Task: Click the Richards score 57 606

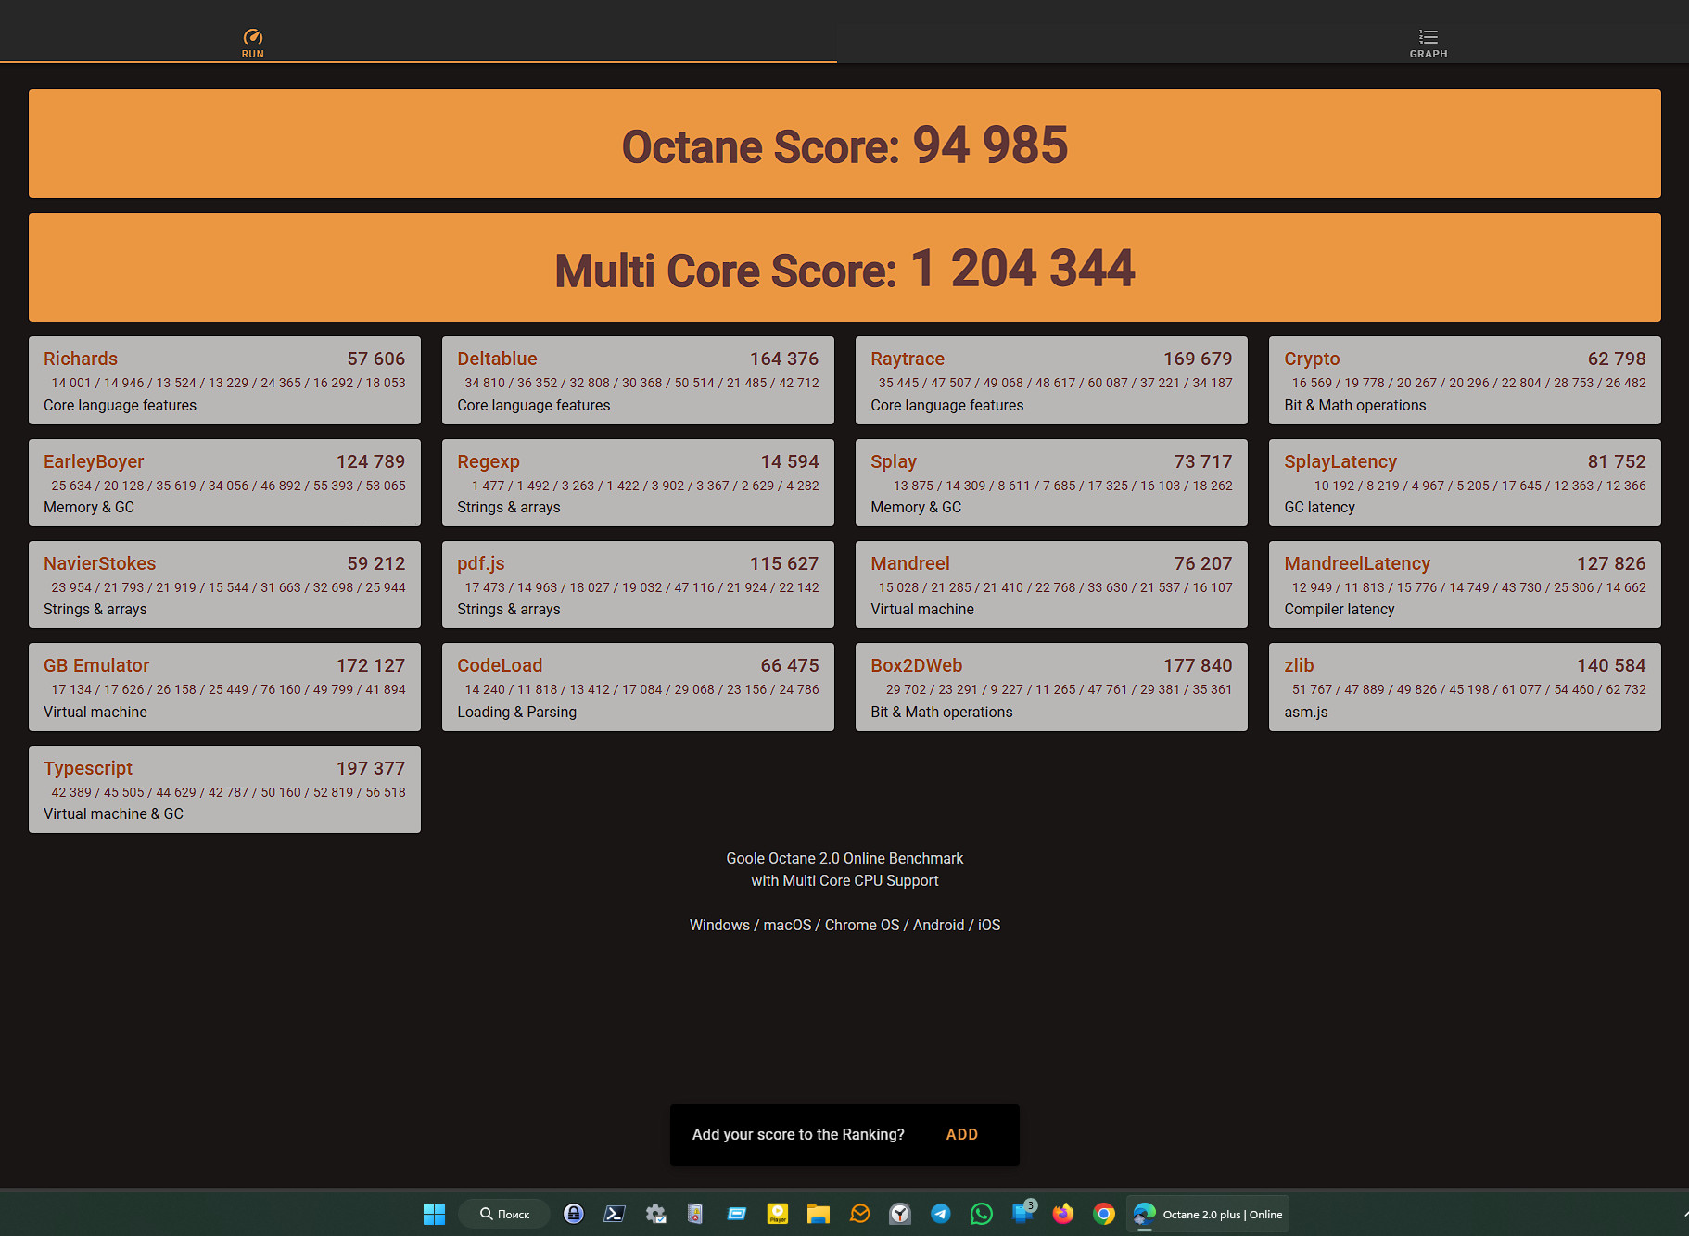Action: (x=376, y=359)
